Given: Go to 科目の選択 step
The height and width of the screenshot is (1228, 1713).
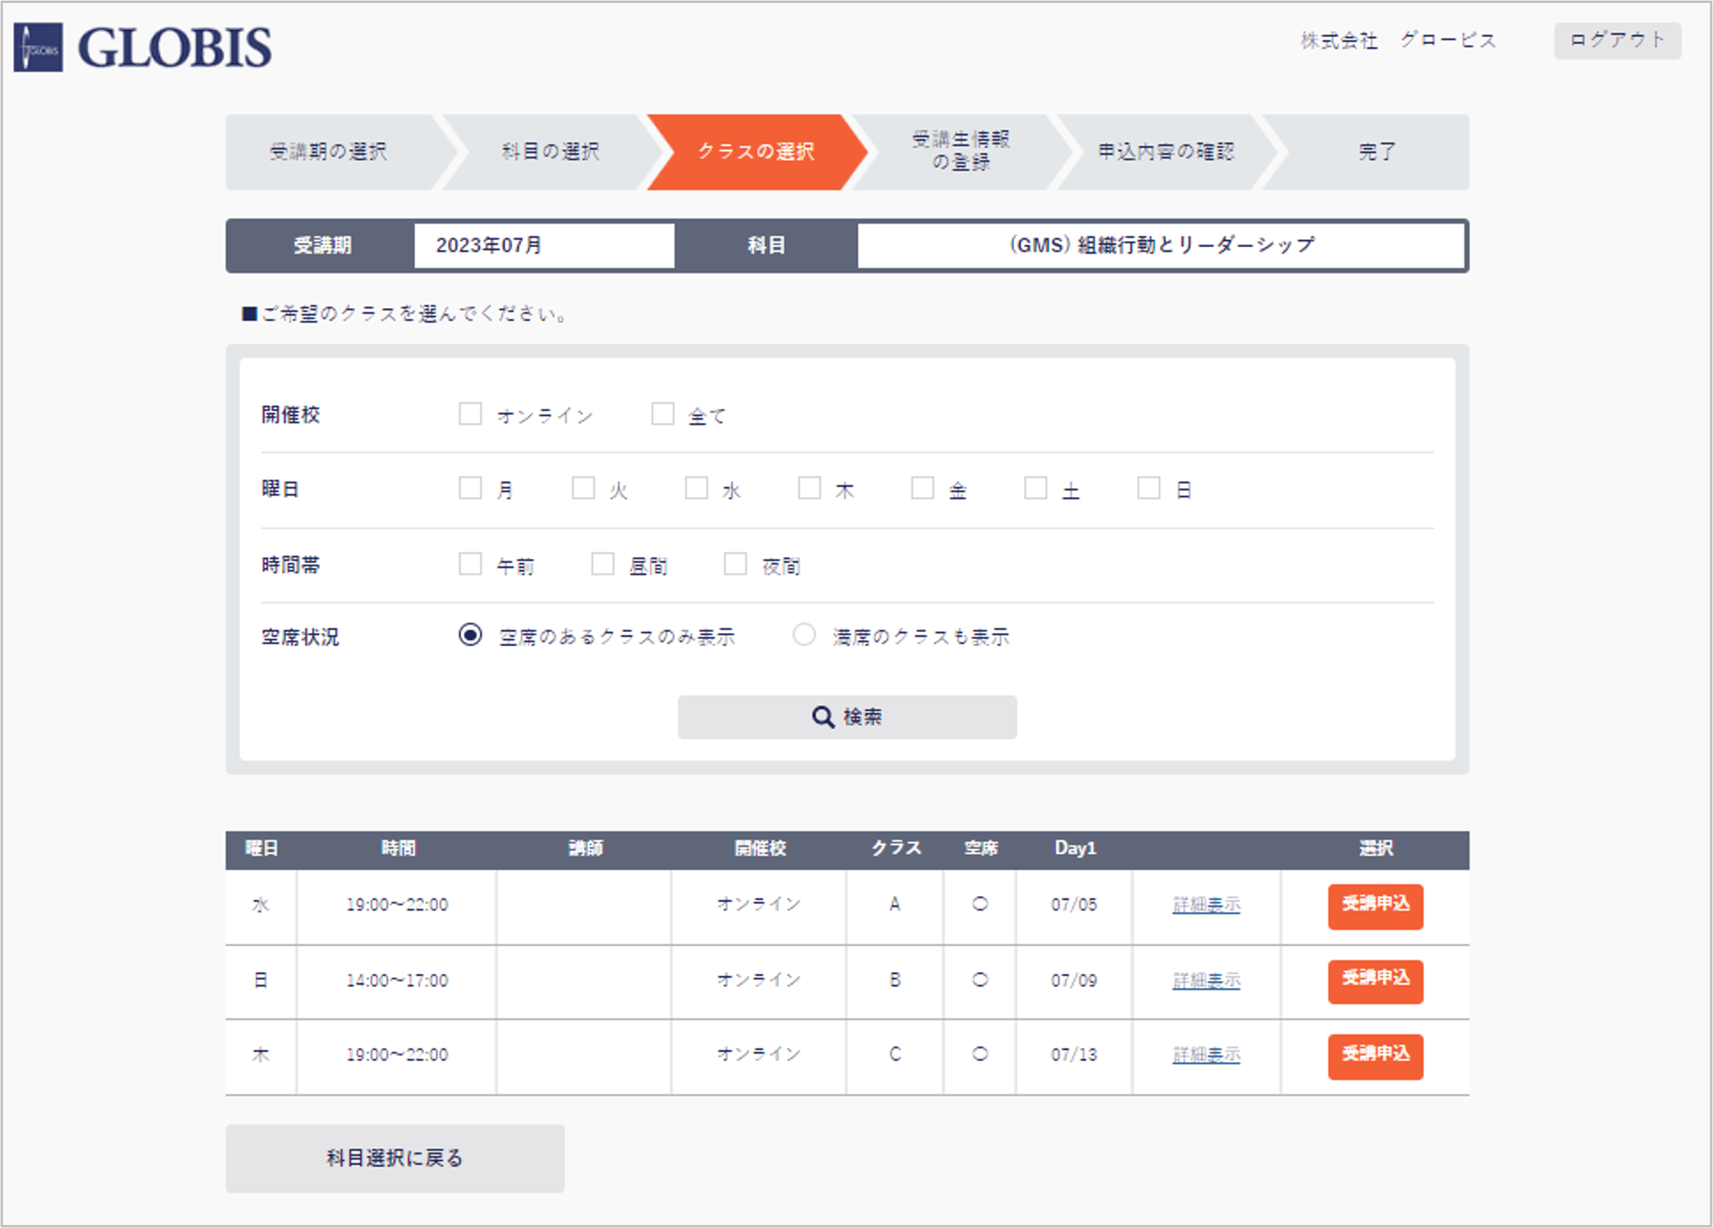Looking at the screenshot, I should pos(551,152).
